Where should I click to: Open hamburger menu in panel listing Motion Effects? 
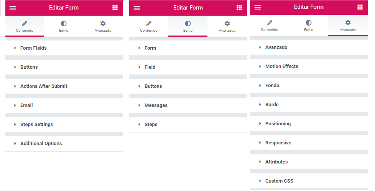(x=258, y=7)
